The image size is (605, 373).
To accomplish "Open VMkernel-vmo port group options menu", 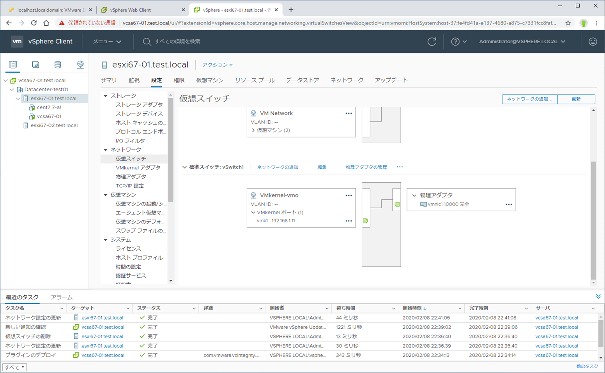I will coord(348,195).
